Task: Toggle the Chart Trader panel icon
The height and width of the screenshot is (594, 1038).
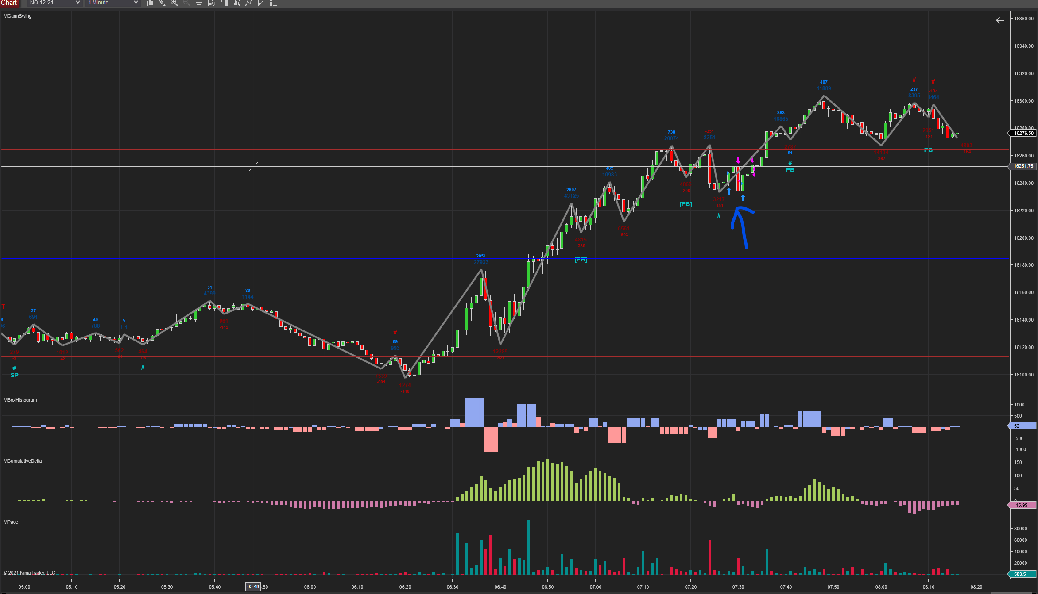Action: (224, 3)
